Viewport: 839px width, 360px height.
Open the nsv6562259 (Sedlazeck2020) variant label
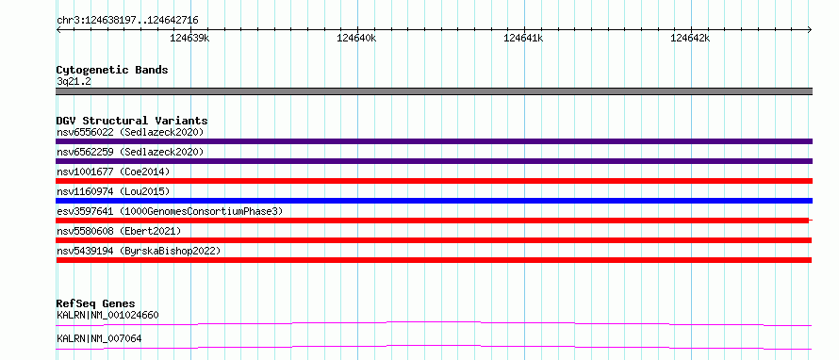[x=130, y=152]
